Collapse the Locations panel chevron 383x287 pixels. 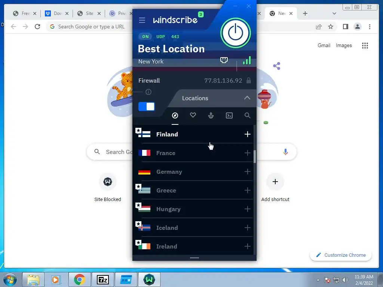(247, 98)
